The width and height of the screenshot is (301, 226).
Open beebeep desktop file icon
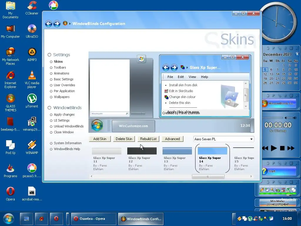pos(10,124)
